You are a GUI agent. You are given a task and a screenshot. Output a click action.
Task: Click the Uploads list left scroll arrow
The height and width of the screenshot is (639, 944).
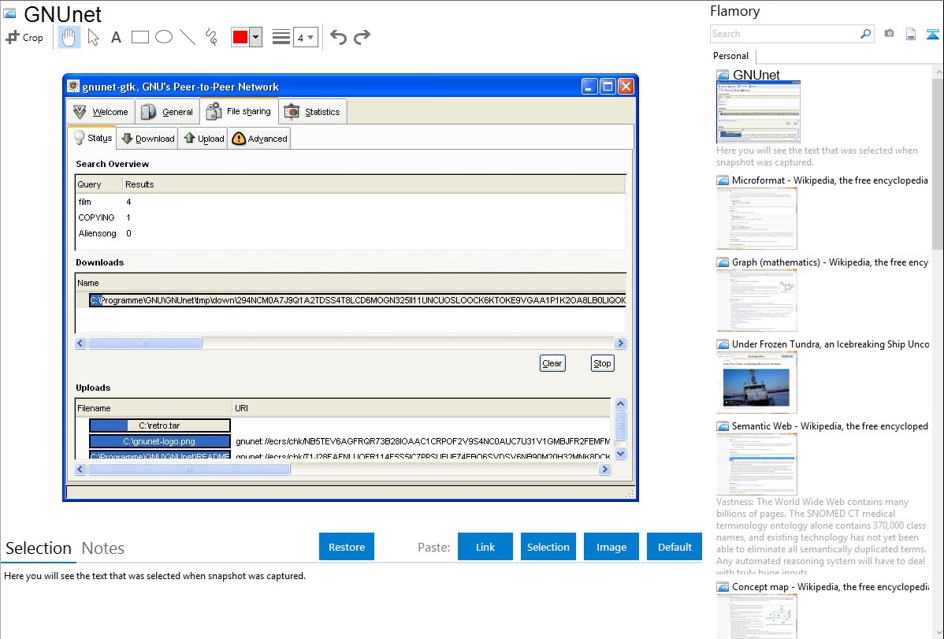pyautogui.click(x=80, y=469)
